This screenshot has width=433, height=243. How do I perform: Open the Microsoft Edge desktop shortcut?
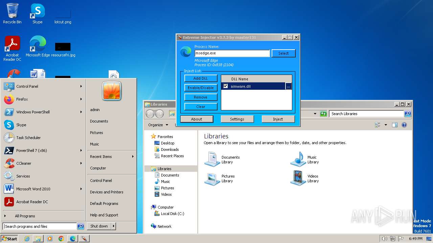(x=38, y=47)
